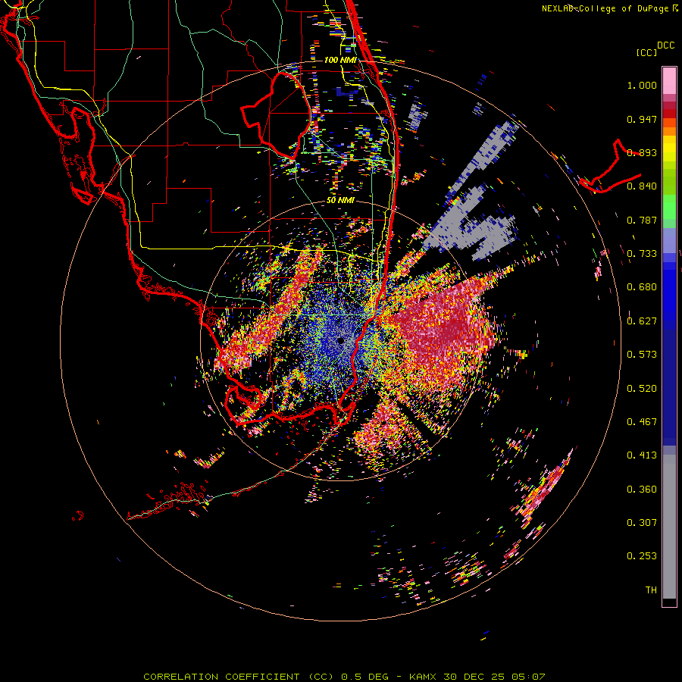Select the 0.413 scale value
This screenshot has width=682, height=682.
tap(642, 455)
